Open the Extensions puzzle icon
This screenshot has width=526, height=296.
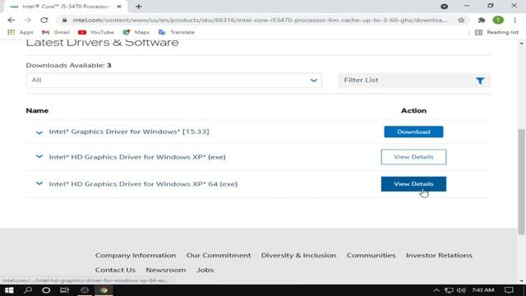(x=482, y=20)
